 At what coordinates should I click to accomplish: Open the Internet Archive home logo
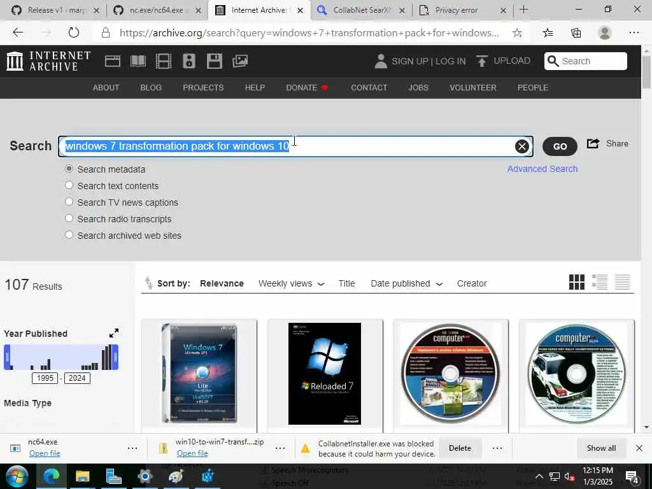(48, 61)
